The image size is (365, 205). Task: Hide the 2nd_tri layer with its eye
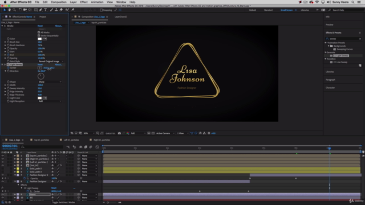(2, 165)
